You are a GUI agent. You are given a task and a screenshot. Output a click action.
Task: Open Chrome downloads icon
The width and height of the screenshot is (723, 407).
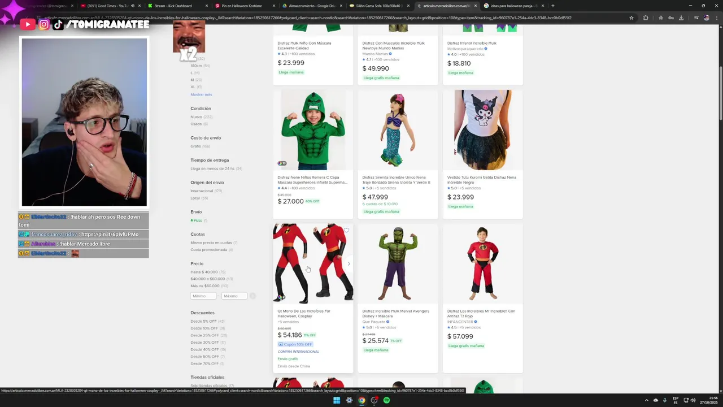click(x=681, y=18)
